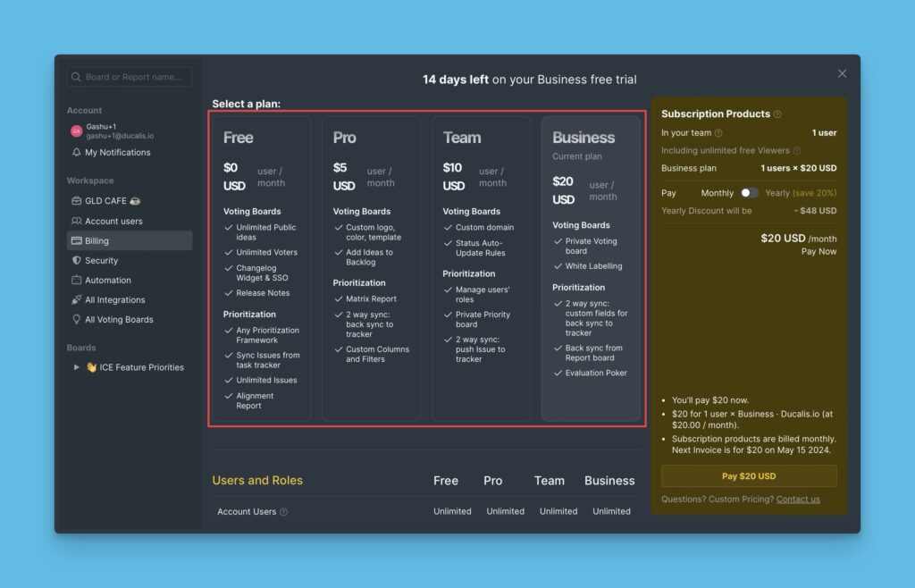915x588 pixels.
Task: Click the All Voting Boards lightbulb icon
Action: coord(77,320)
